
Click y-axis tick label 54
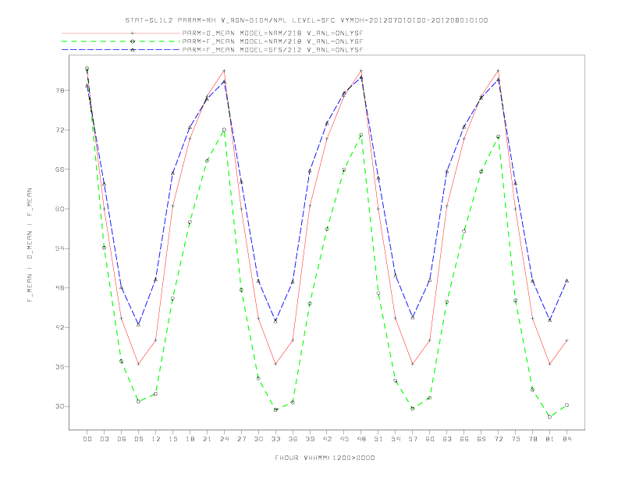(x=59, y=248)
